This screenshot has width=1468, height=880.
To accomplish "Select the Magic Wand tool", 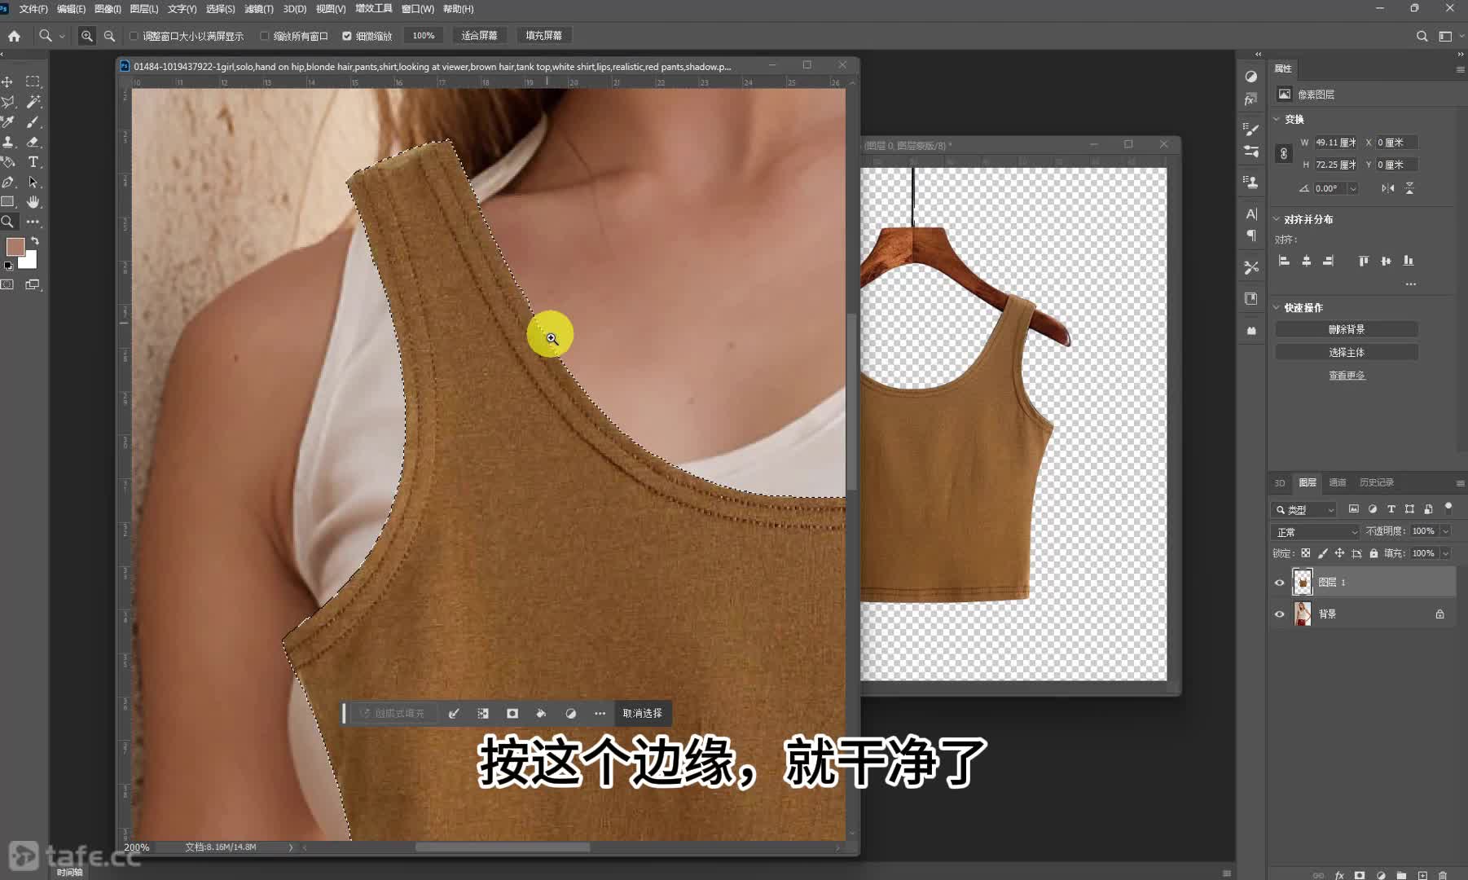I will [x=33, y=102].
